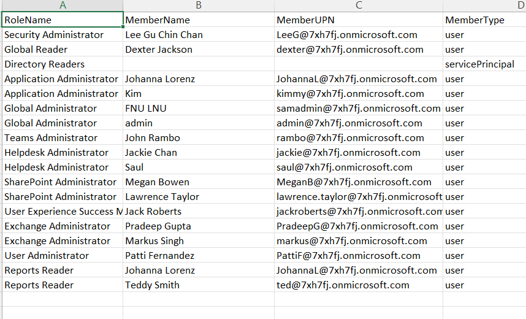Click Global Administrator cell in FNU LNU row

click(x=63, y=109)
